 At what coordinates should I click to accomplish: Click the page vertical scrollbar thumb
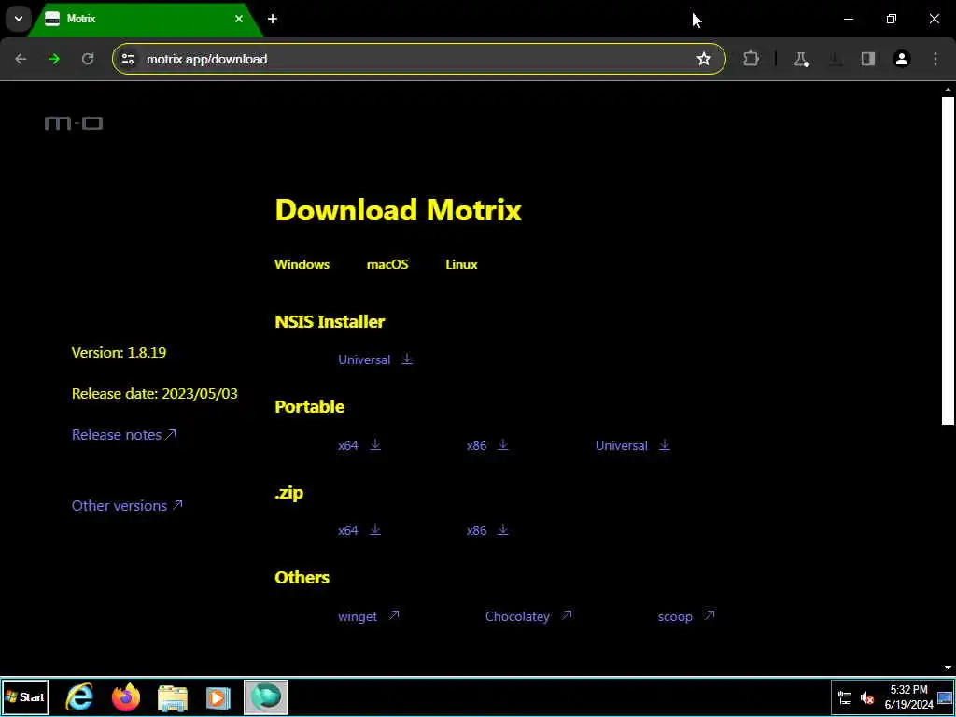(x=948, y=260)
